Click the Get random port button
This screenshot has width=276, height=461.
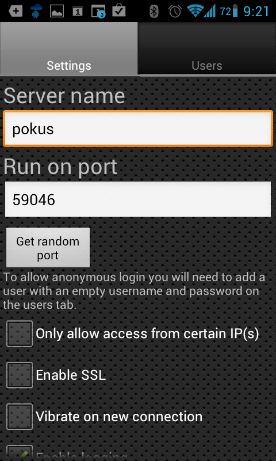[48, 248]
